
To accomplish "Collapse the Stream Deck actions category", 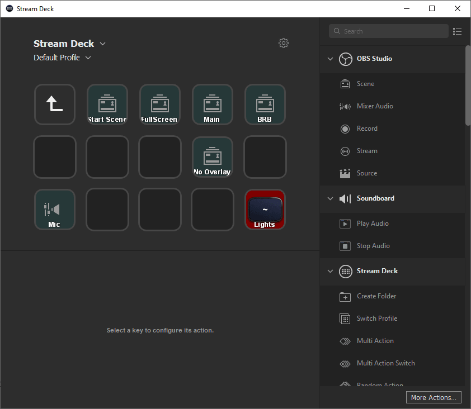I will pyautogui.click(x=330, y=271).
